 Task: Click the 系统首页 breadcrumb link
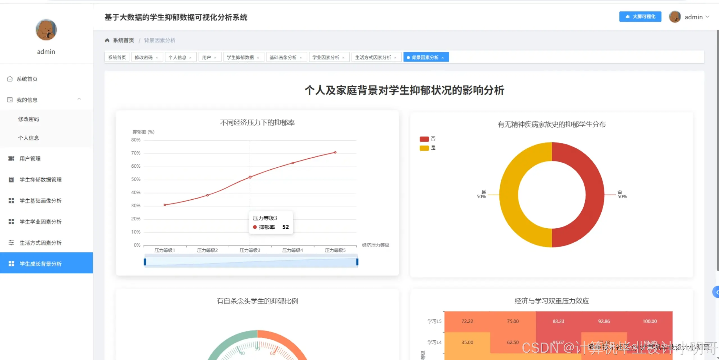pos(123,40)
